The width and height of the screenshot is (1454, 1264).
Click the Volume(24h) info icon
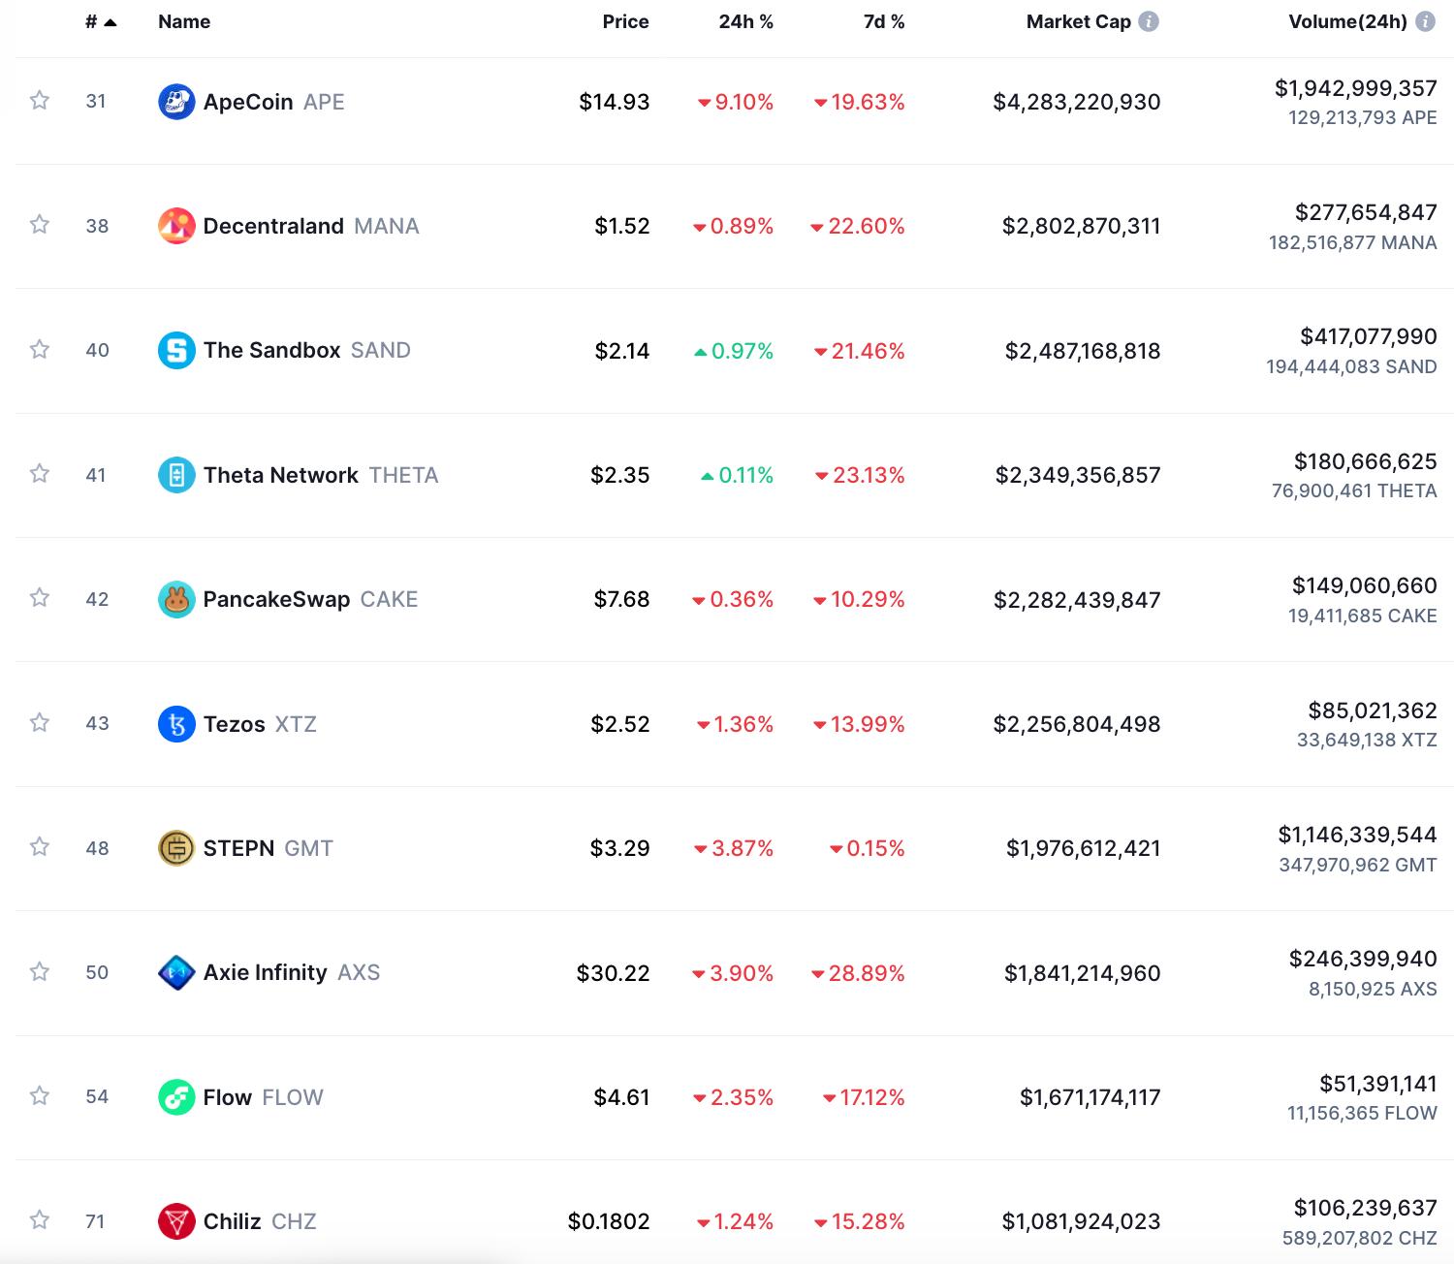(x=1425, y=21)
